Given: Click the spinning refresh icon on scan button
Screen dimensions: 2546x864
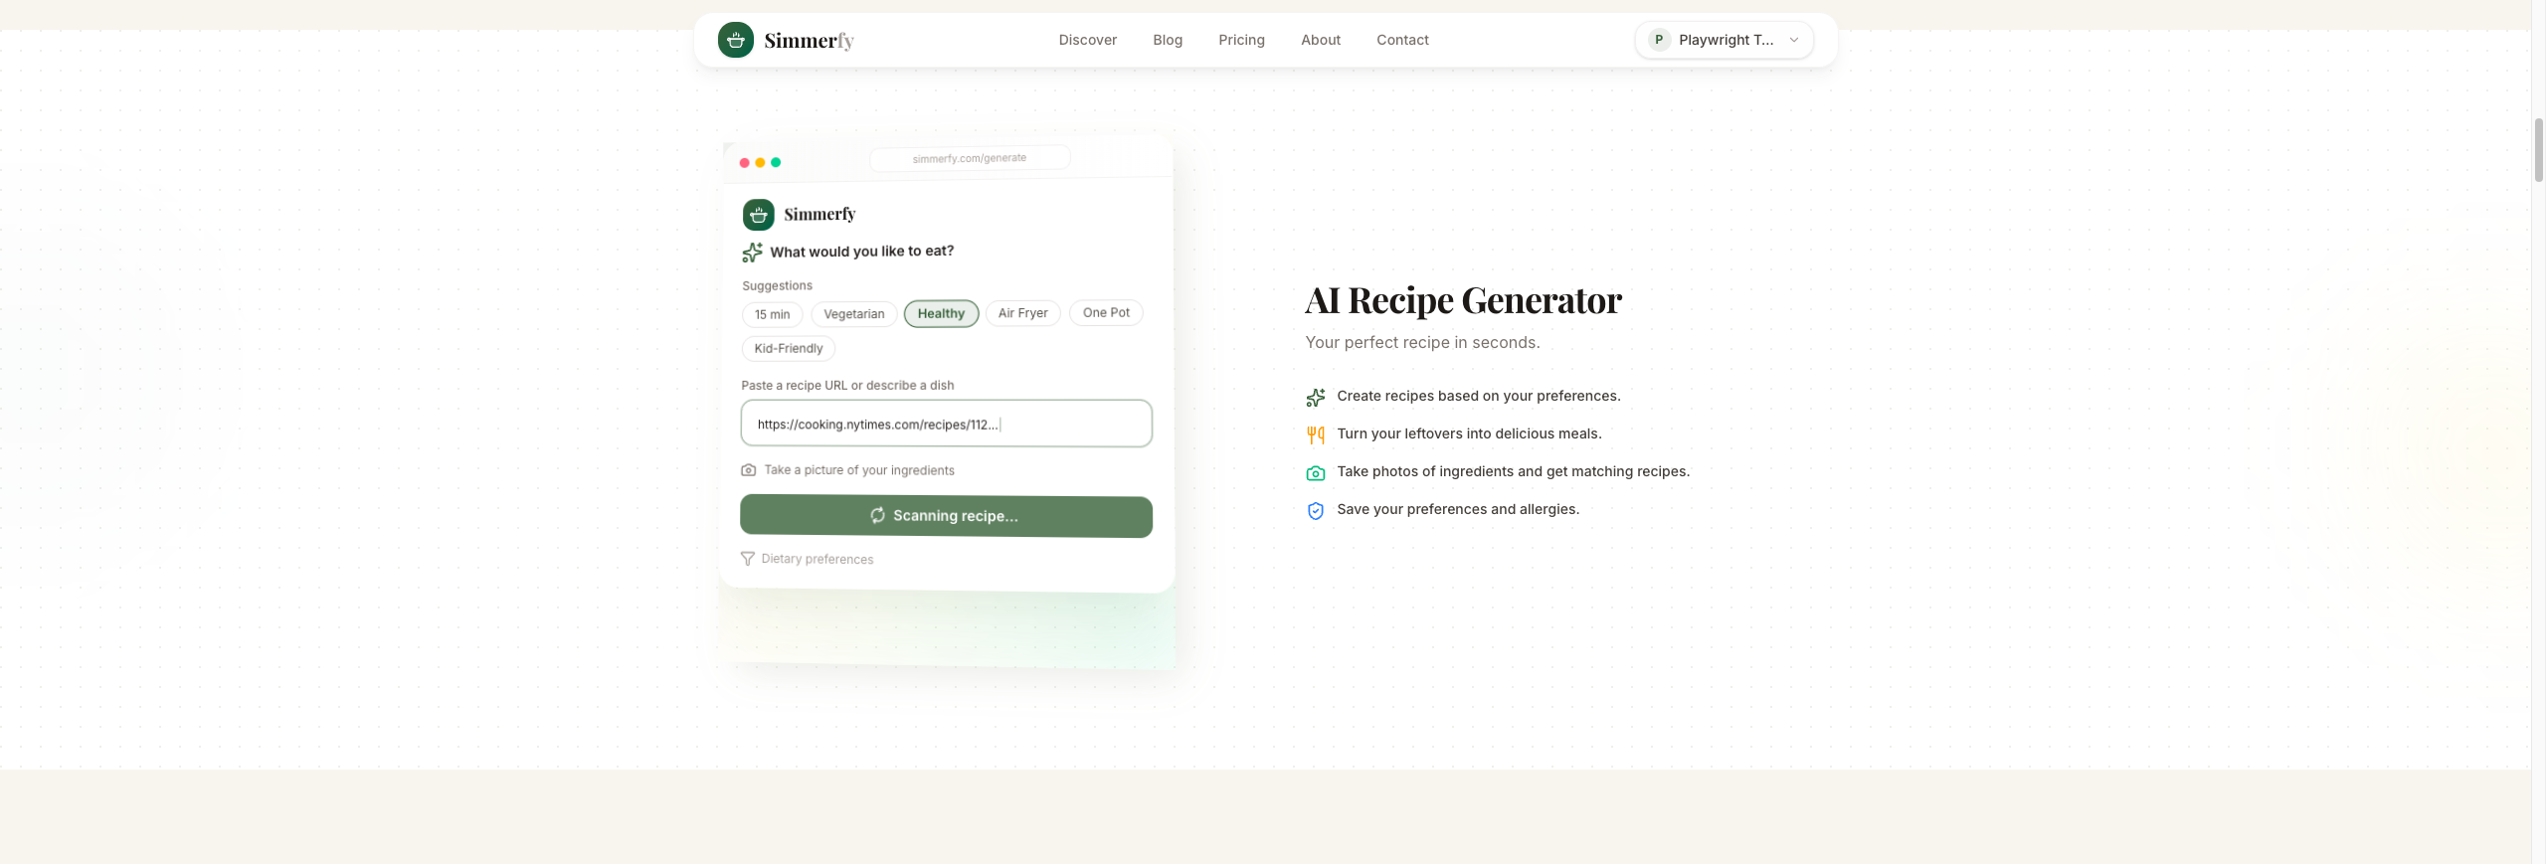Looking at the screenshot, I should (877, 515).
